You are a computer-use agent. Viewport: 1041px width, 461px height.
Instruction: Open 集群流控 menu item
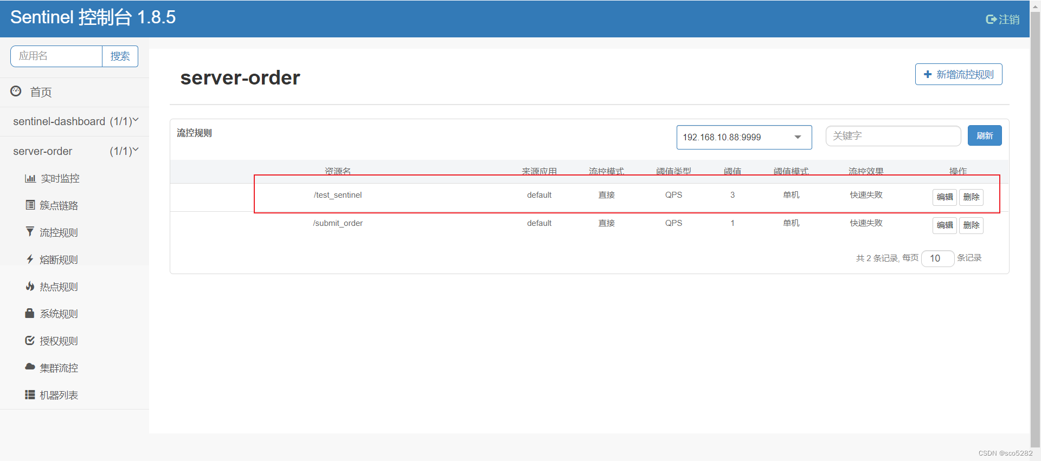(x=59, y=368)
